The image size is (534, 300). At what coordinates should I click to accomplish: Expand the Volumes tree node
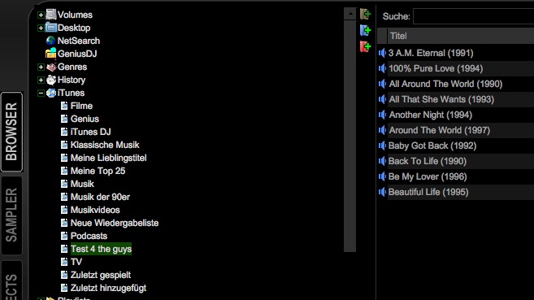point(41,15)
